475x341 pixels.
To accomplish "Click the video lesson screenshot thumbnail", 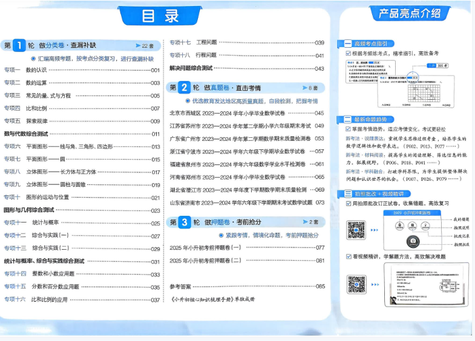I will (427, 284).
